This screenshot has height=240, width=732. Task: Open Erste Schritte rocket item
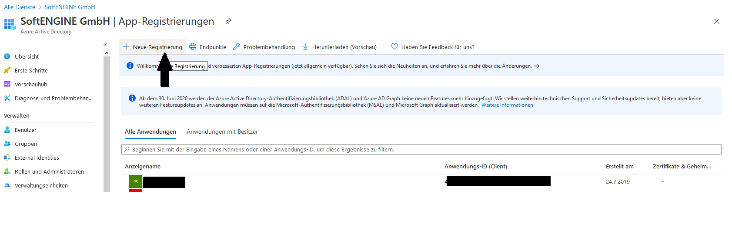click(31, 70)
